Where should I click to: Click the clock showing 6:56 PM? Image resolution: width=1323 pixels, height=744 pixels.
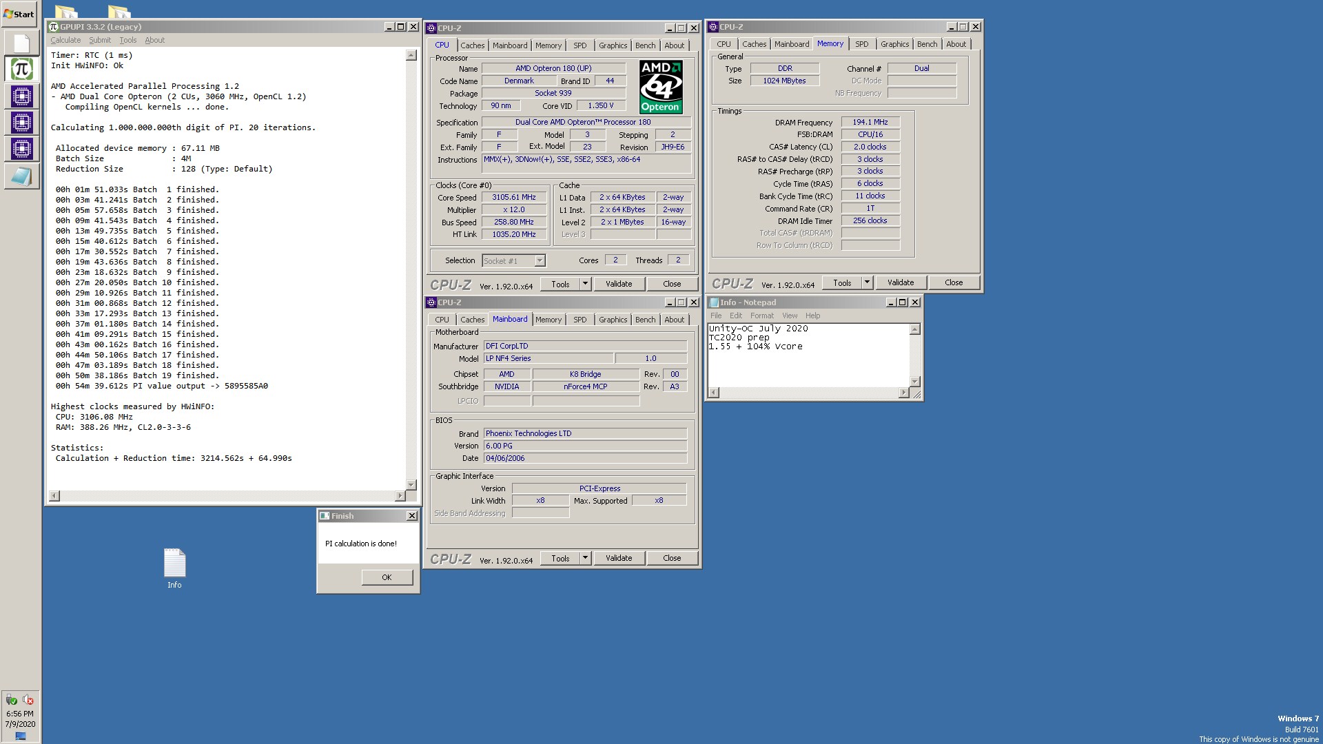(20, 714)
